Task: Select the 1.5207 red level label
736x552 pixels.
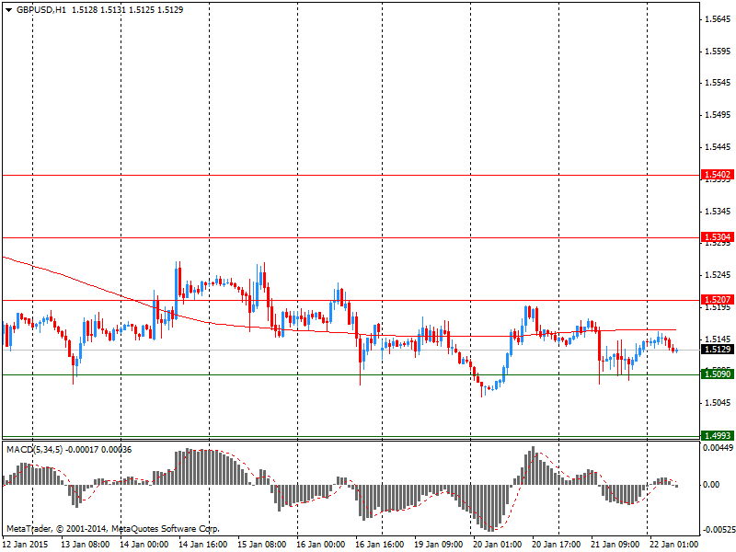Action: [x=717, y=300]
